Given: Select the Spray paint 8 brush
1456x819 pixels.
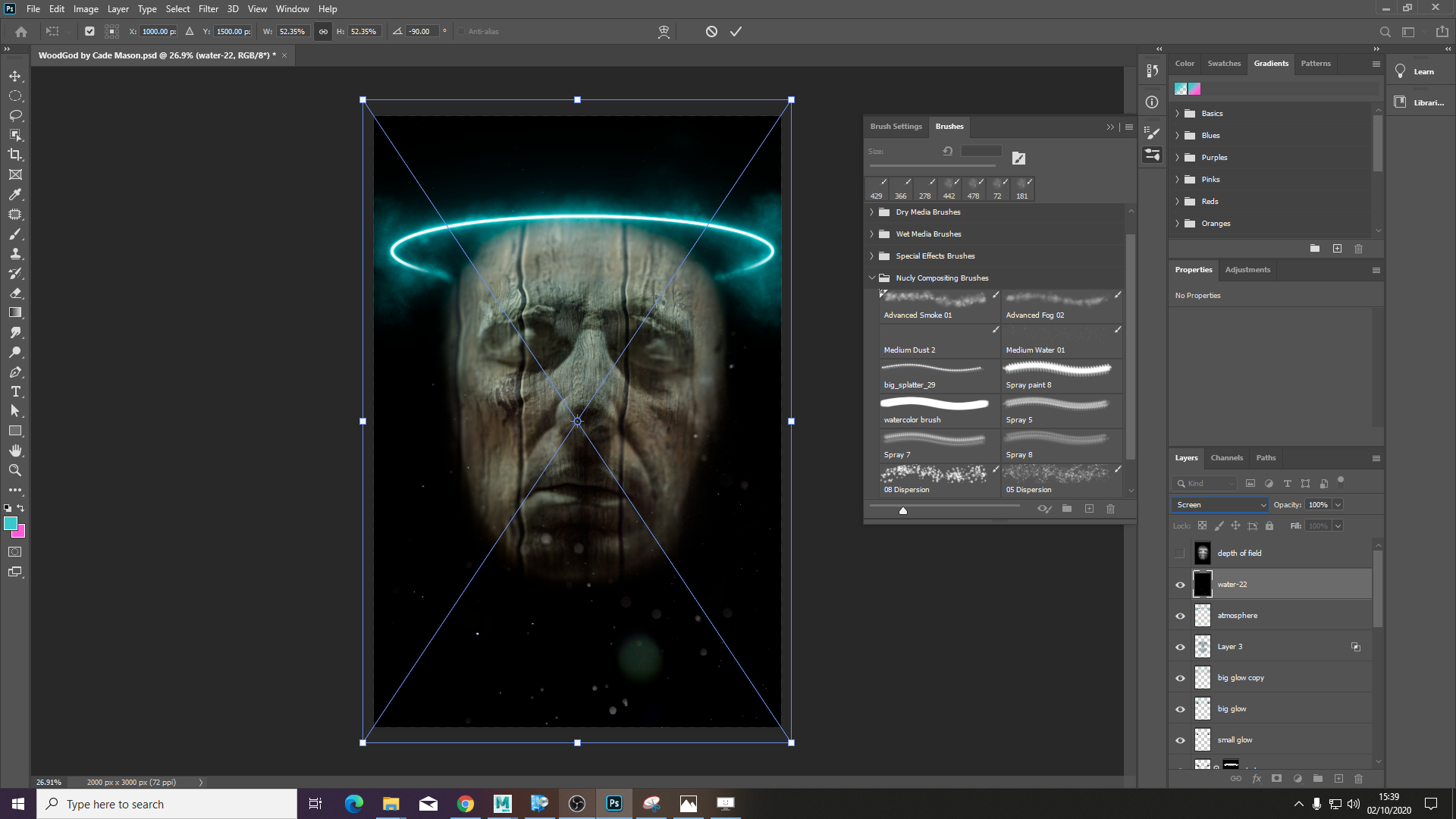Looking at the screenshot, I should tap(1062, 376).
